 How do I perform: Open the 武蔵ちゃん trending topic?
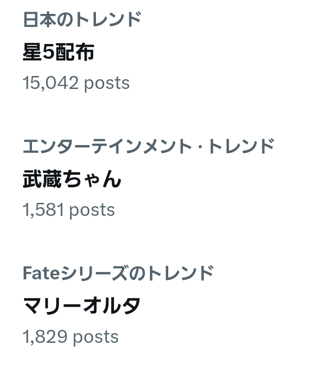(72, 179)
